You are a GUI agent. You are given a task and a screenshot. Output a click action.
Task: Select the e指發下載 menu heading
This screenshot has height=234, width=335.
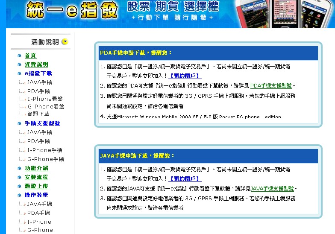[38, 73]
